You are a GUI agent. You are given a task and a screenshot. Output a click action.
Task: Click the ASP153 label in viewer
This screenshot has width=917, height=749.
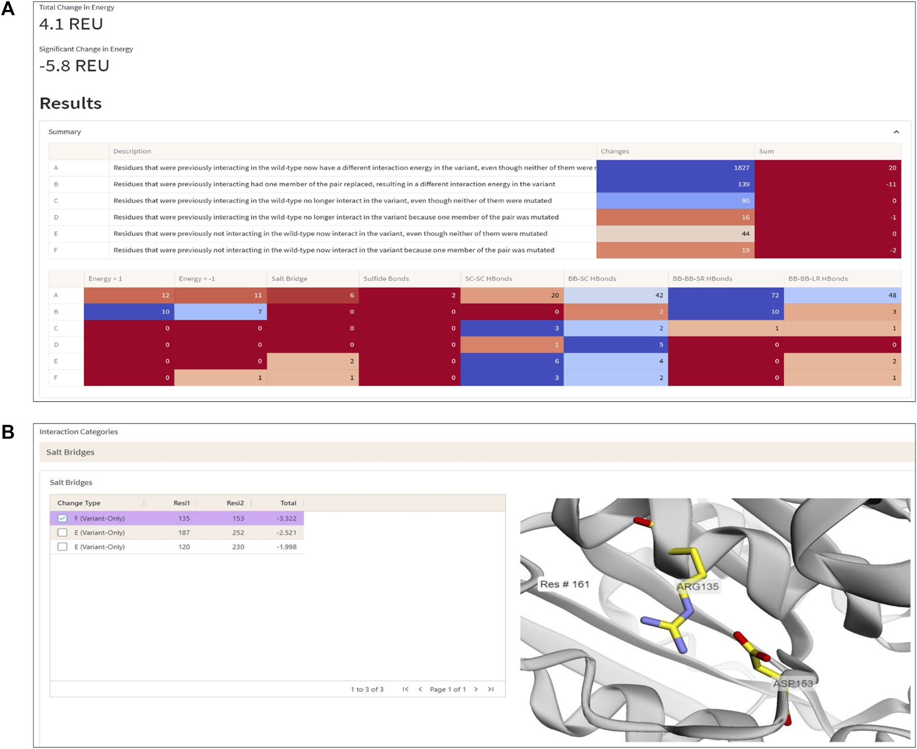pyautogui.click(x=793, y=684)
